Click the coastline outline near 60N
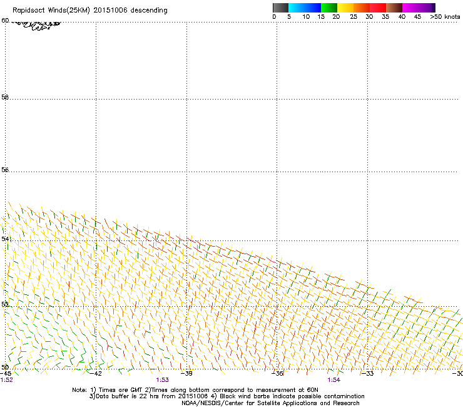 tap(37, 26)
